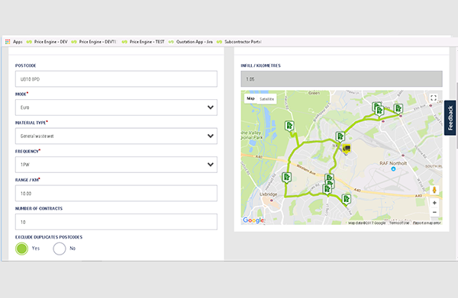Zoom out on the map

tap(434, 212)
